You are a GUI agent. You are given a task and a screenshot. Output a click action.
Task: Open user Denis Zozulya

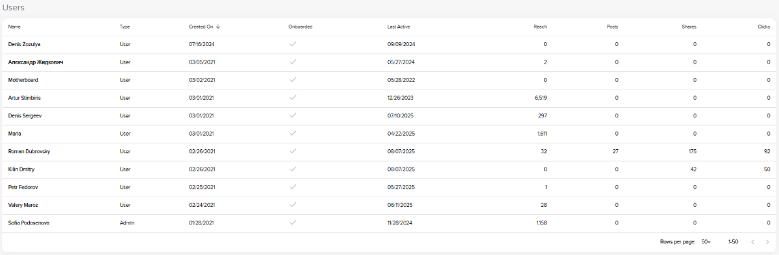25,44
